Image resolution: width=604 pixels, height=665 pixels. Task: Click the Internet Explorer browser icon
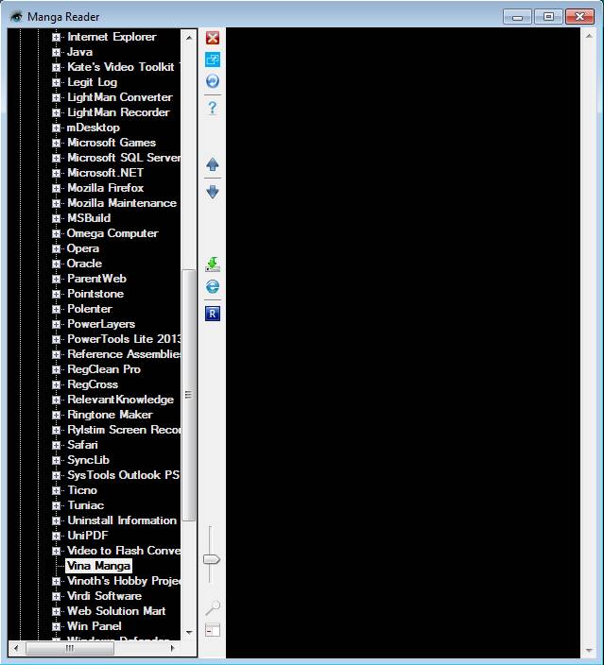pyautogui.click(x=213, y=287)
